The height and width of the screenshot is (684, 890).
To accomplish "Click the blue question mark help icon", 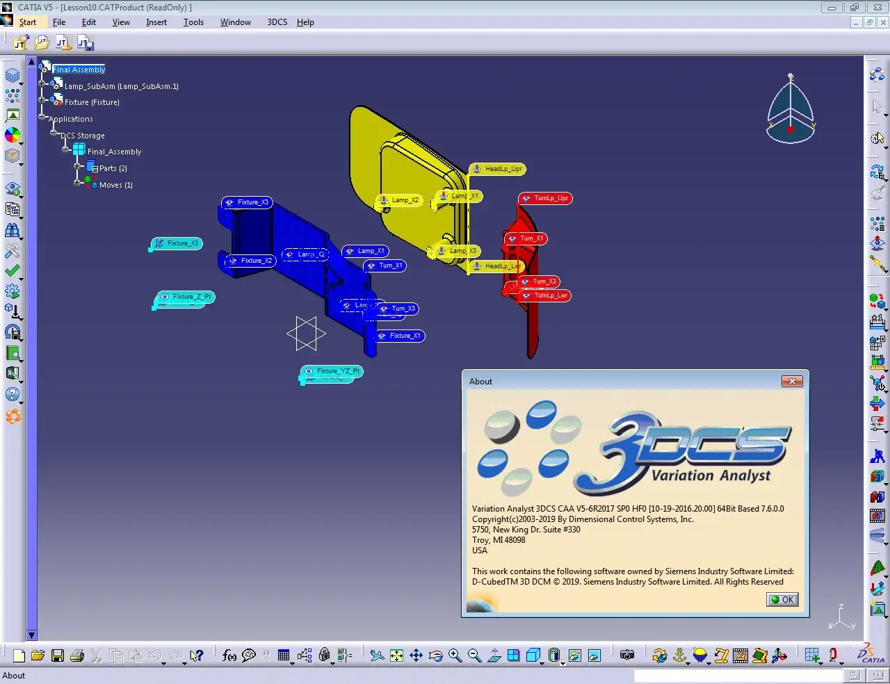I will tap(13, 394).
